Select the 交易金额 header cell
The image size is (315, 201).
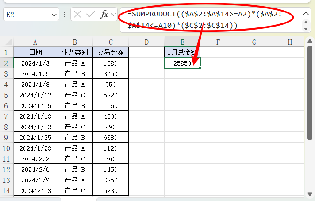tap(111, 53)
